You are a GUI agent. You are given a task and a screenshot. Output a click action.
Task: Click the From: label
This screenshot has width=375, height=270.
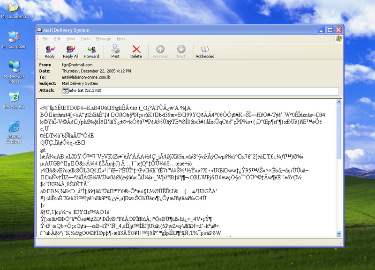(x=45, y=65)
